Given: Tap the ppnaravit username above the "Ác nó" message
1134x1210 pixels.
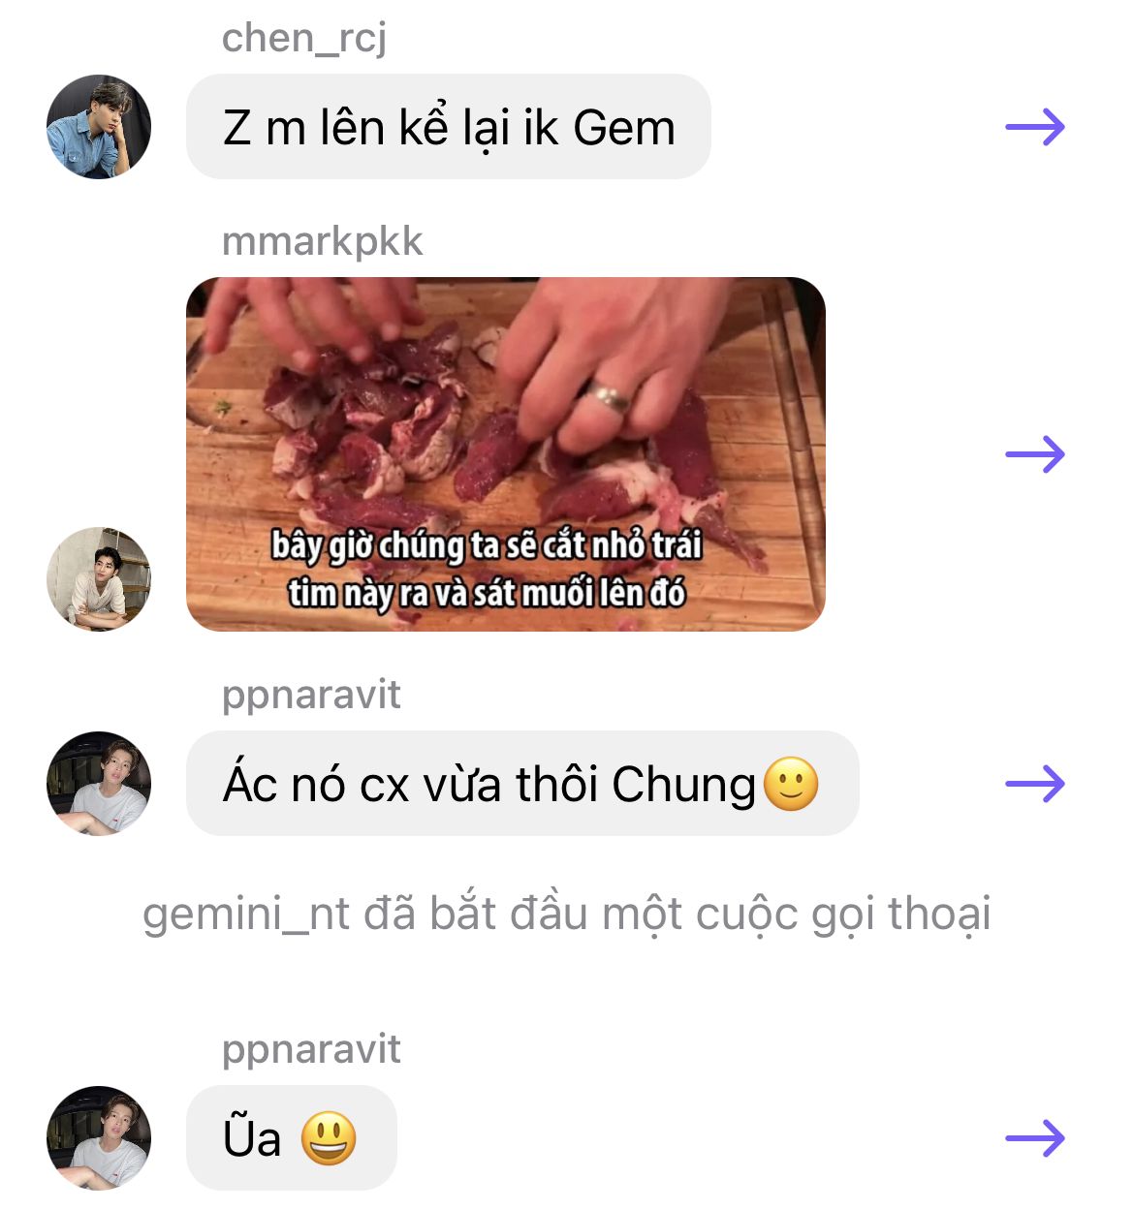Looking at the screenshot, I should pos(311,696).
